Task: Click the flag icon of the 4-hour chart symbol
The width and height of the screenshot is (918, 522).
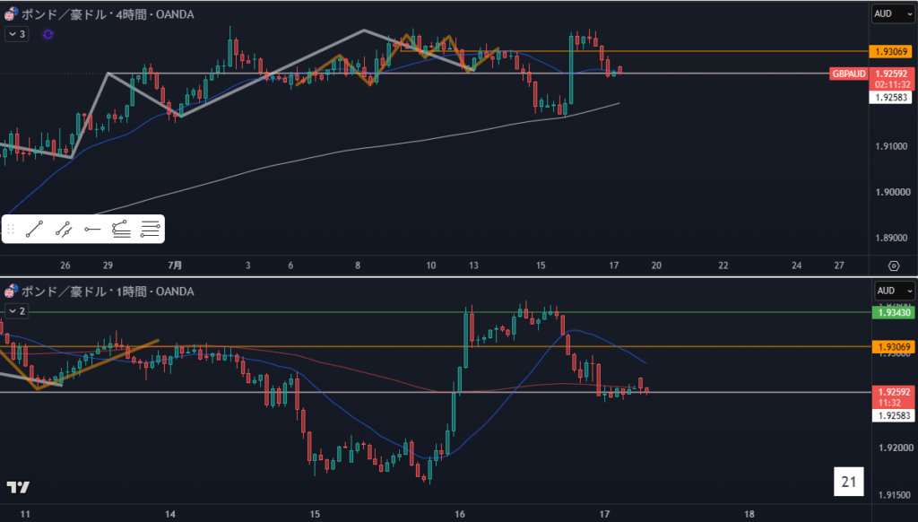Action: click(x=11, y=13)
